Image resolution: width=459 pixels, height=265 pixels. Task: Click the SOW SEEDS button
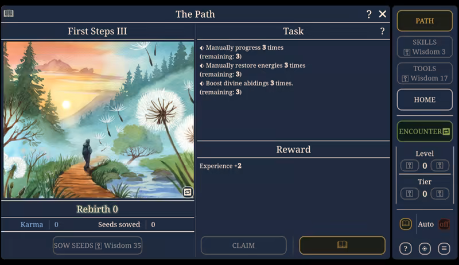point(98,245)
